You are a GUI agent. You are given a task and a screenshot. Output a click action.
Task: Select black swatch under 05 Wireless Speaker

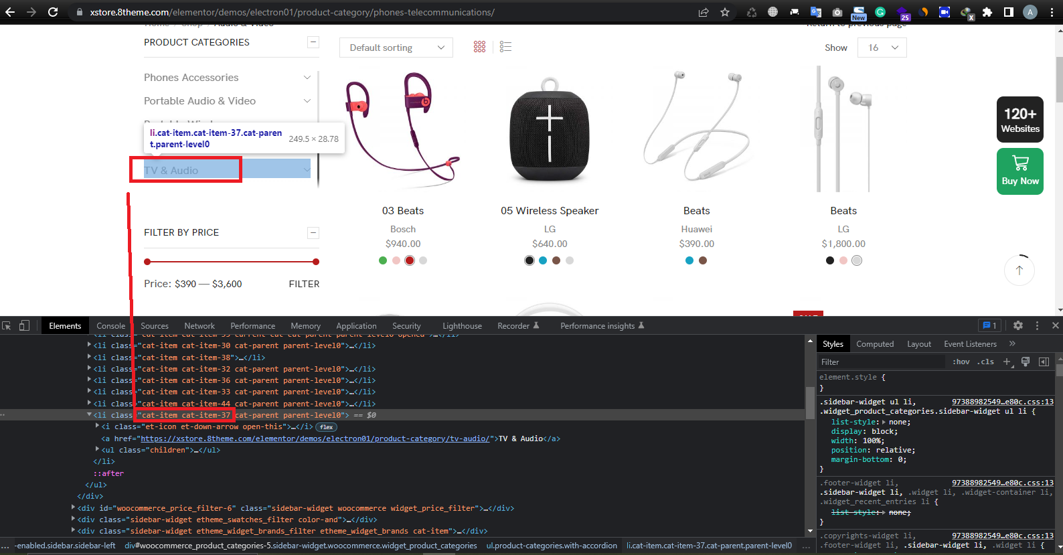click(x=529, y=260)
